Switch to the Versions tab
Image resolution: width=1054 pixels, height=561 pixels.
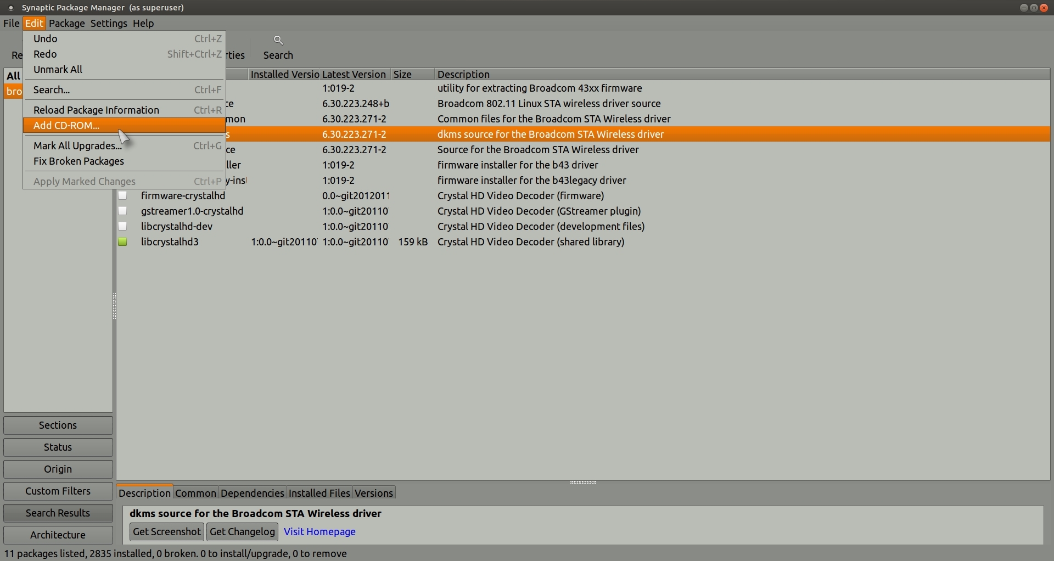374,493
